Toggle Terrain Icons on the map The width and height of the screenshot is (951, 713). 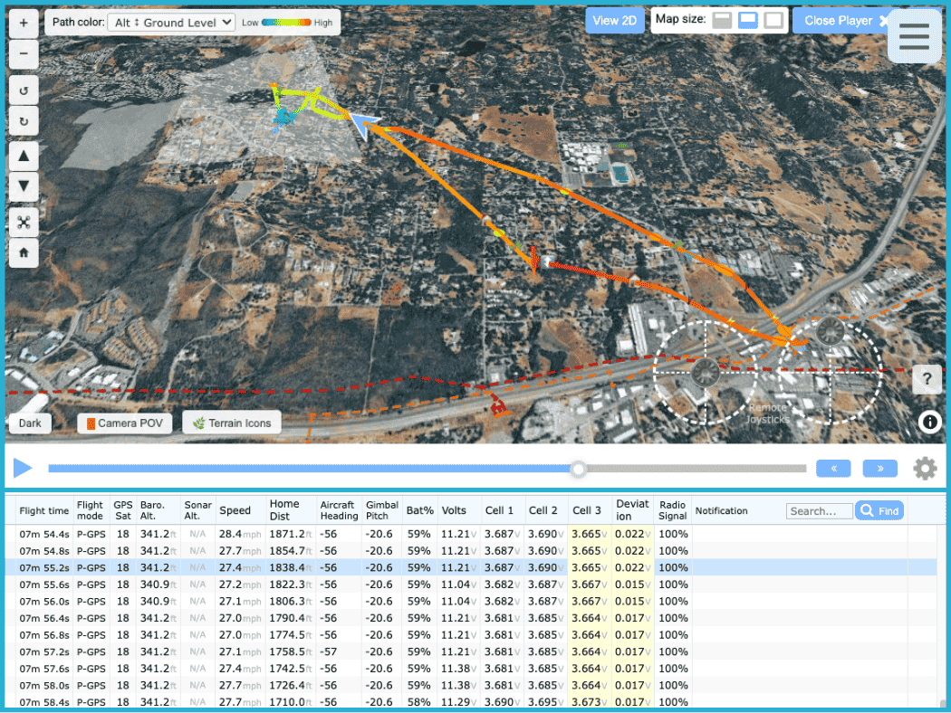coord(232,423)
